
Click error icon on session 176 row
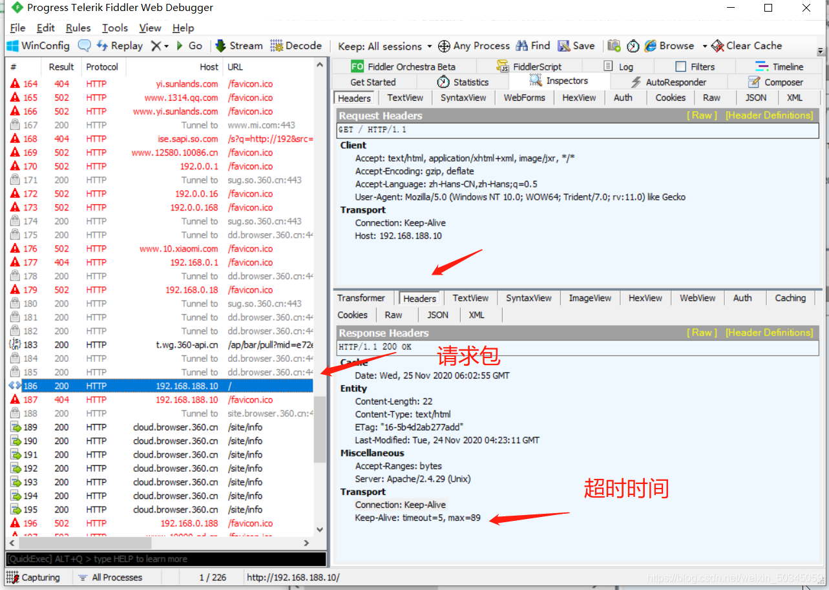click(x=15, y=248)
